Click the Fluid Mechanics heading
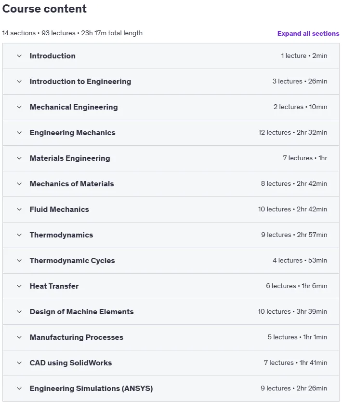The width and height of the screenshot is (342, 404). pos(59,209)
